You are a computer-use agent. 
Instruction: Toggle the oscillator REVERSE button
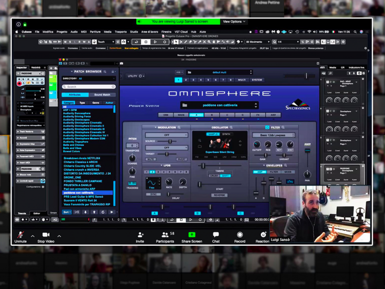[219, 195]
